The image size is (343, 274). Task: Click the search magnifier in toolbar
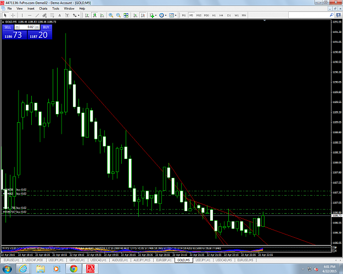click(x=331, y=15)
